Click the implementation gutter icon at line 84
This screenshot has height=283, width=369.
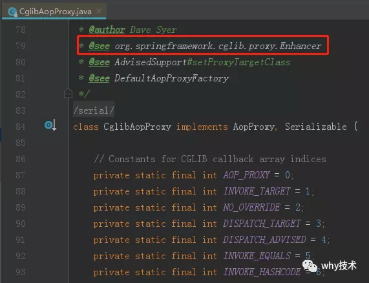click(x=50, y=125)
